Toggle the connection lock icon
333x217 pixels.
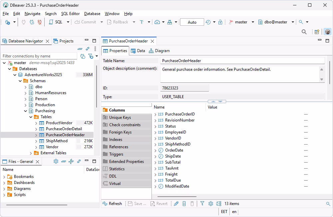(x=220, y=22)
